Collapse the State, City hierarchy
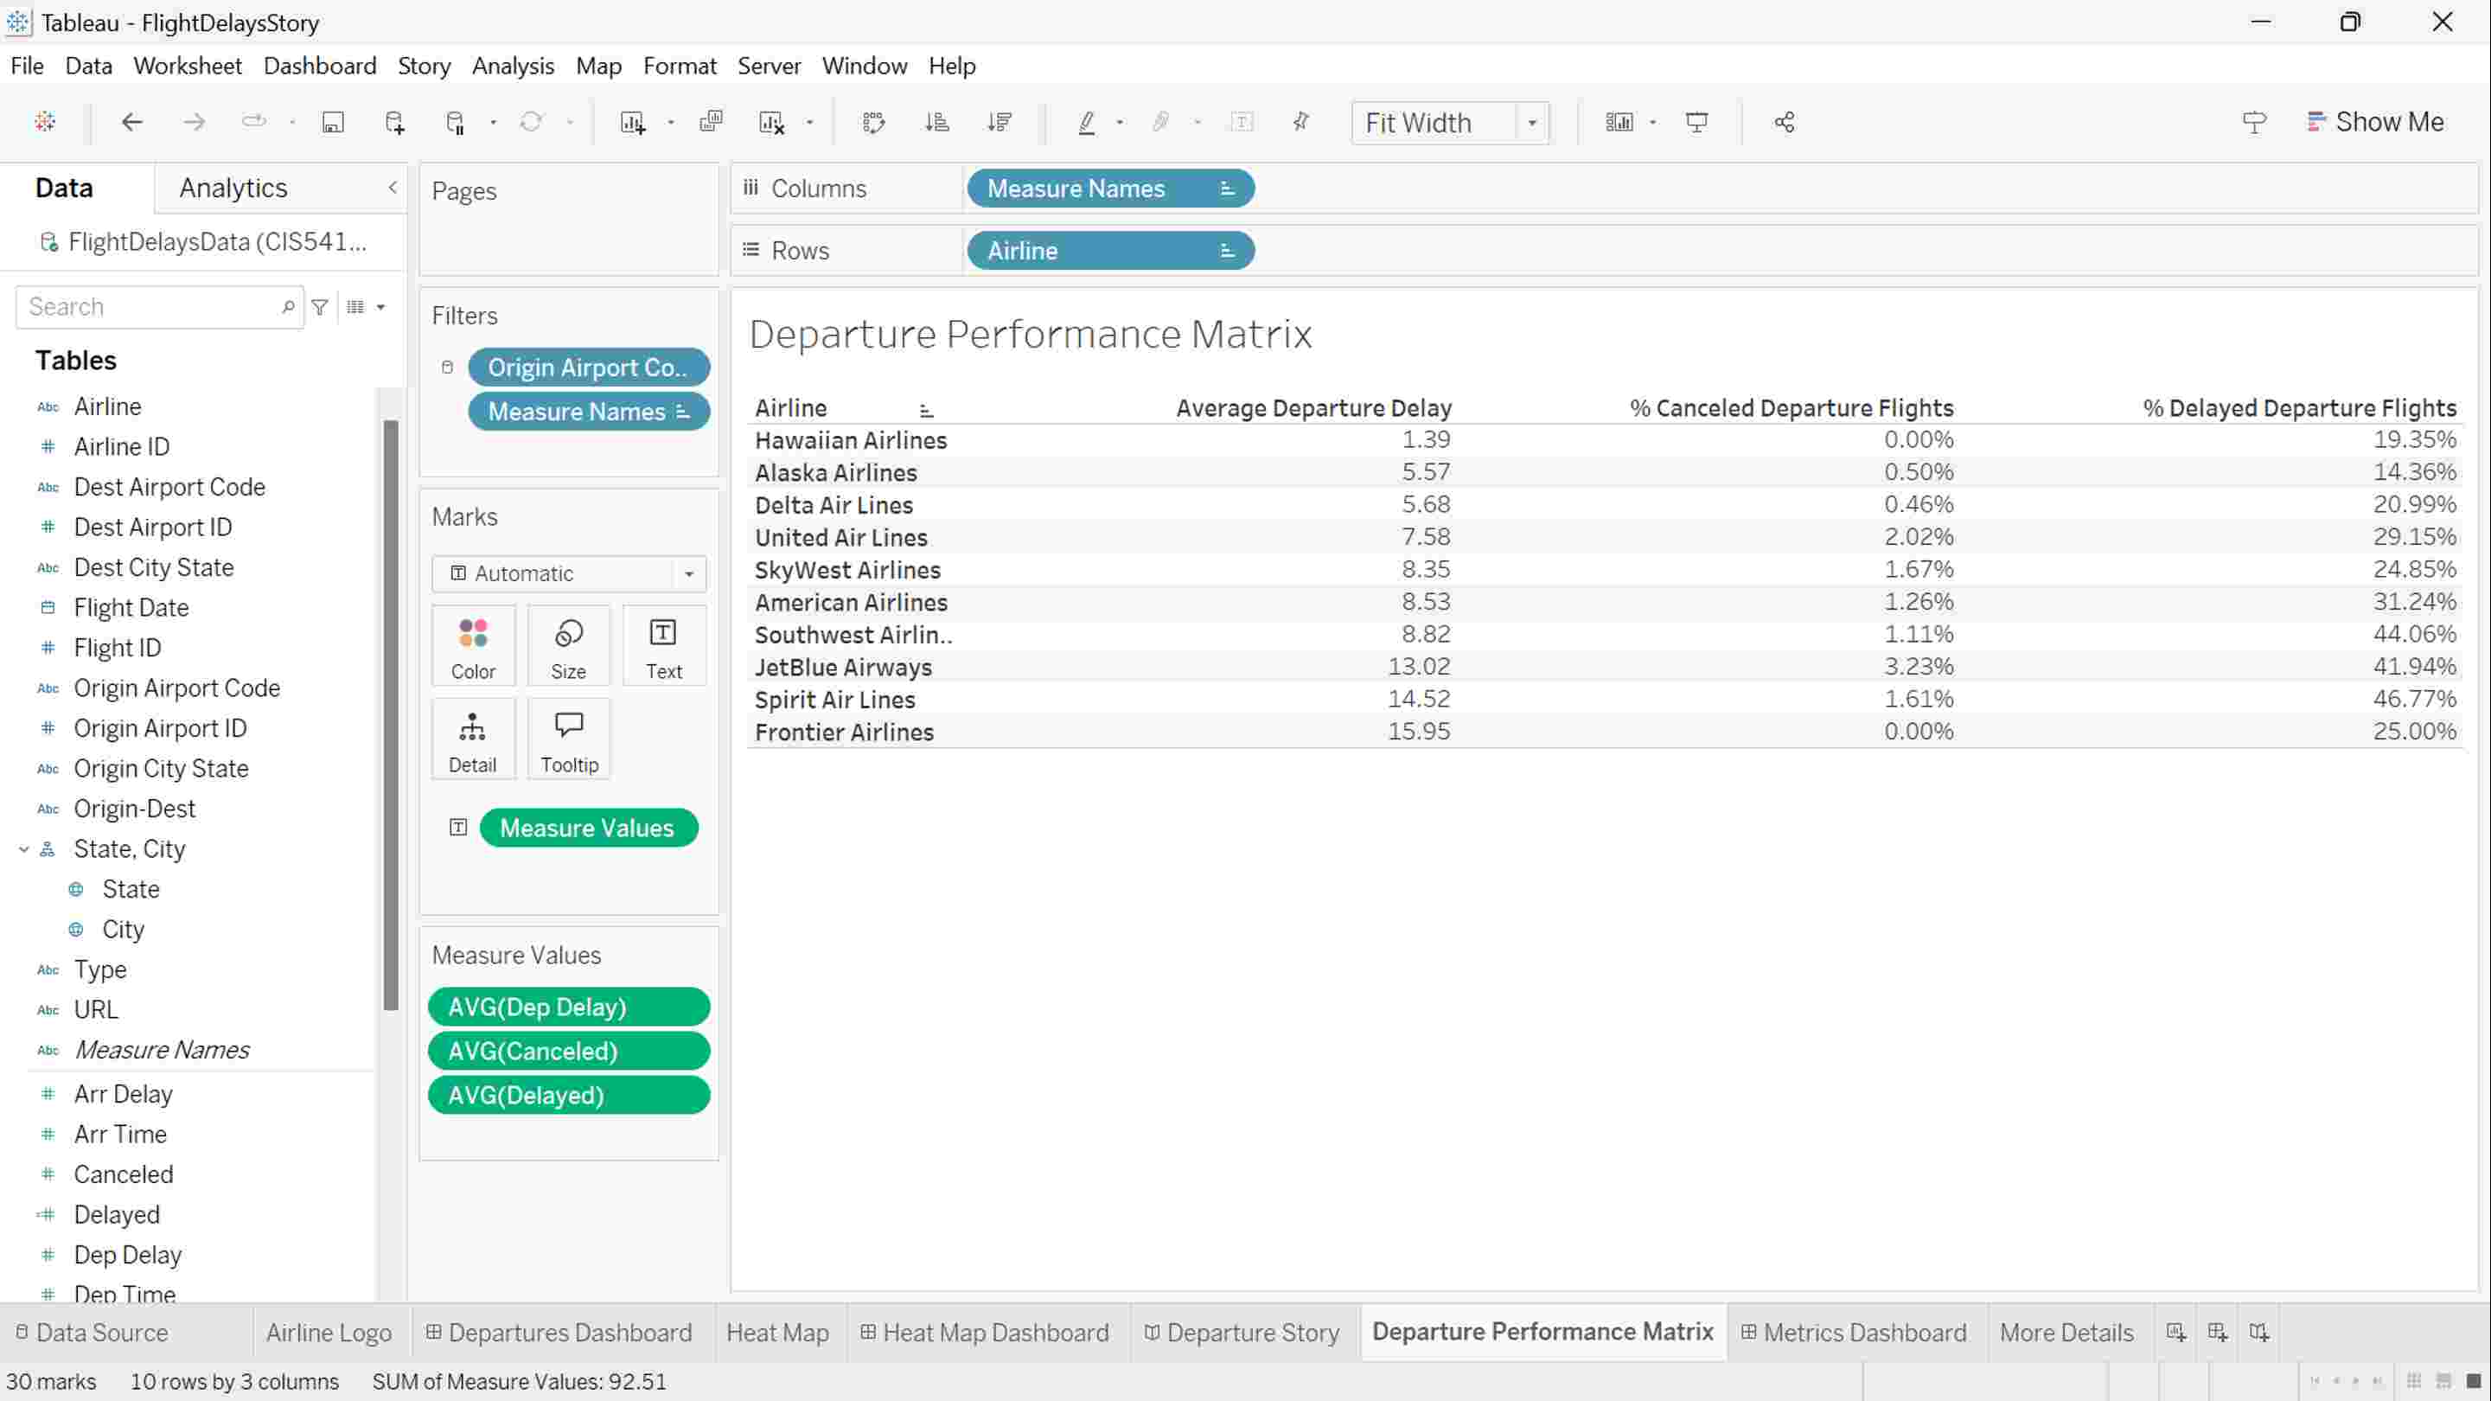This screenshot has width=2491, height=1401. tap(24, 849)
